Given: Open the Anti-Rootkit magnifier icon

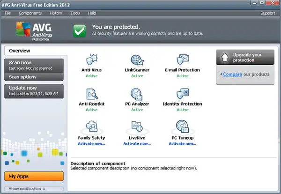Looking at the screenshot, I should [x=92, y=94].
